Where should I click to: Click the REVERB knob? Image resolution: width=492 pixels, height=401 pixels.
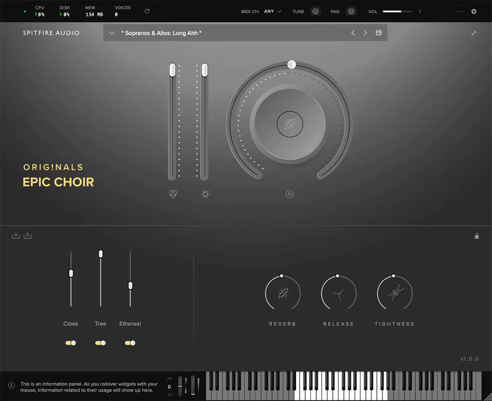click(283, 293)
